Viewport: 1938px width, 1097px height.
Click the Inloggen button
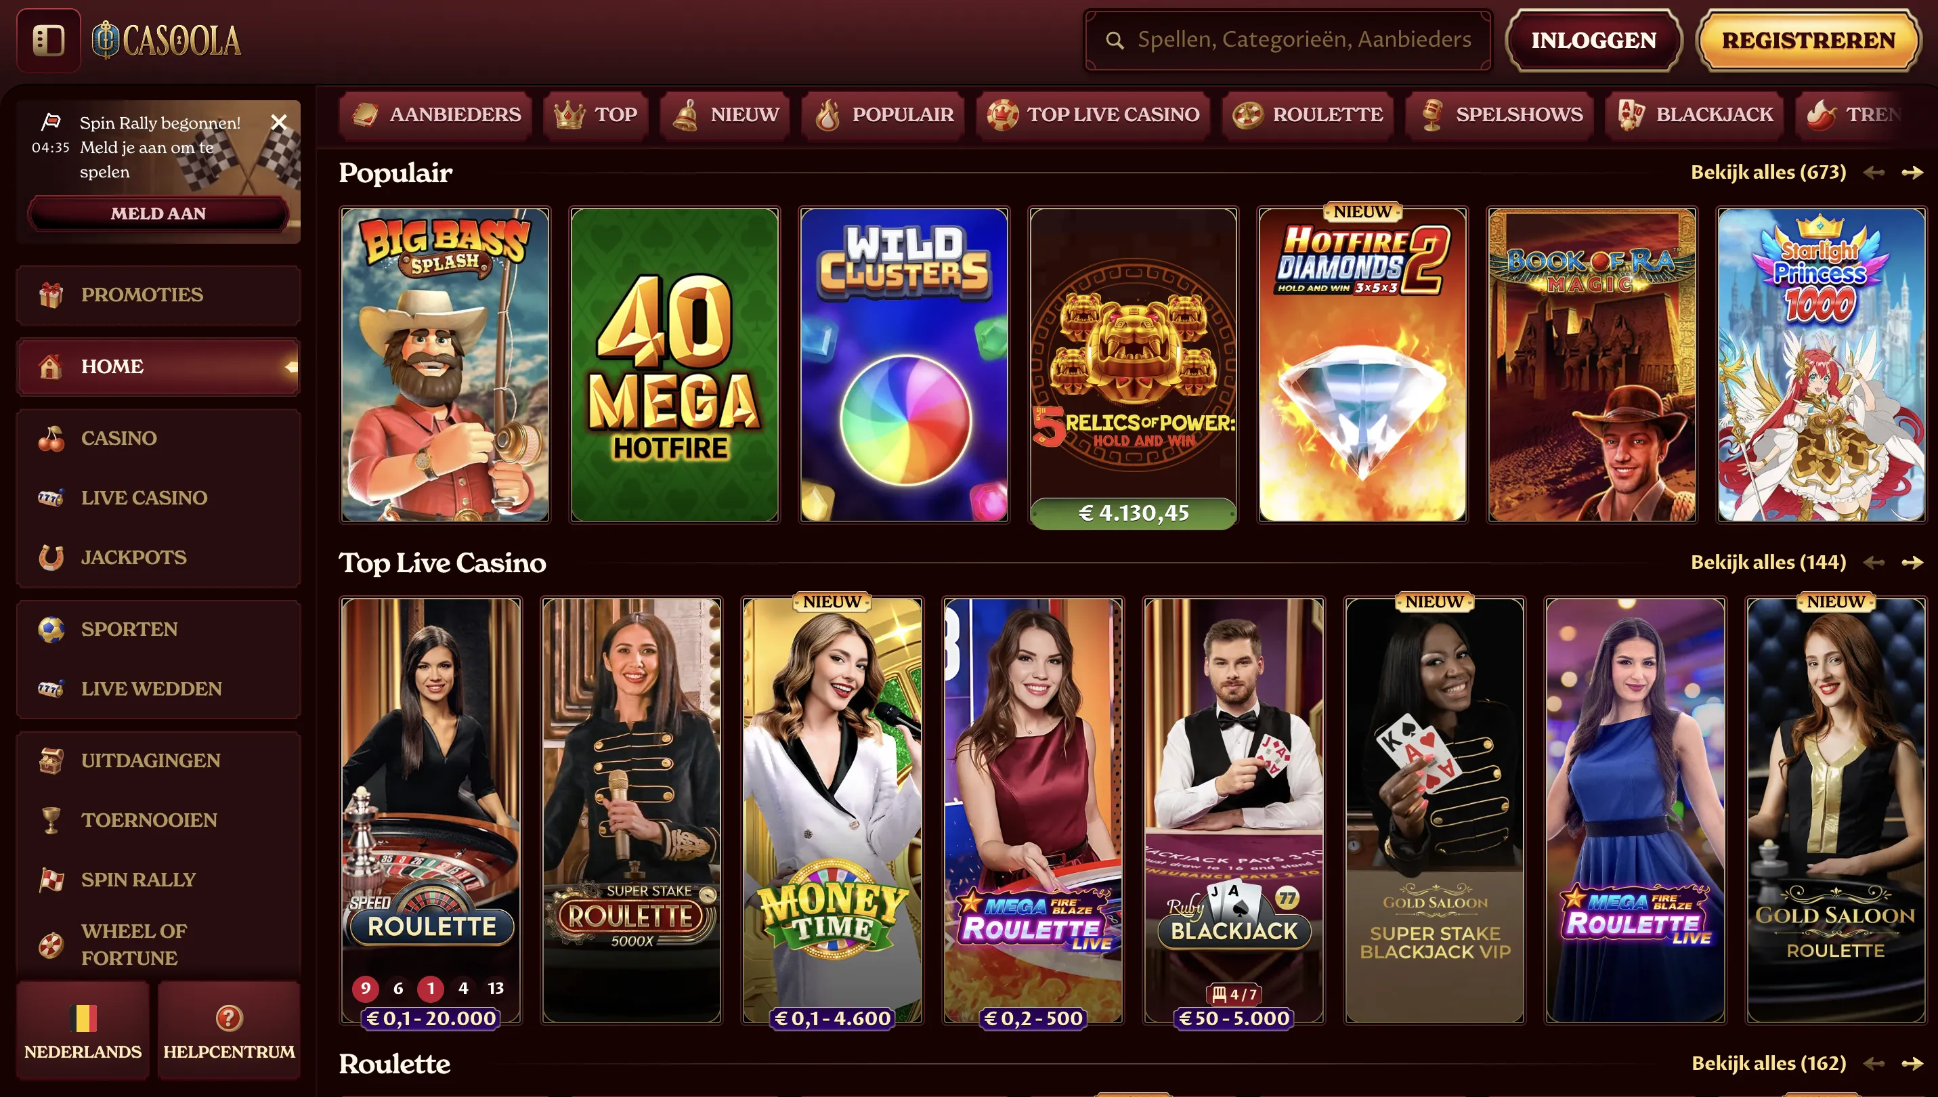pos(1594,40)
